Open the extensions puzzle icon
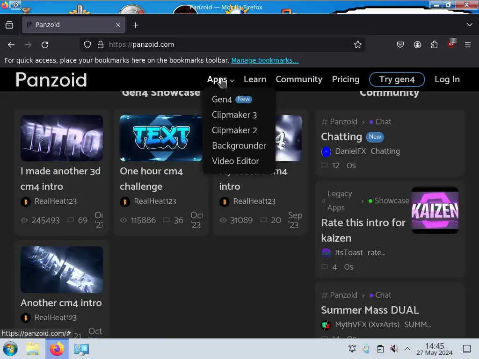Screen dimensions: 479x359 434,44
